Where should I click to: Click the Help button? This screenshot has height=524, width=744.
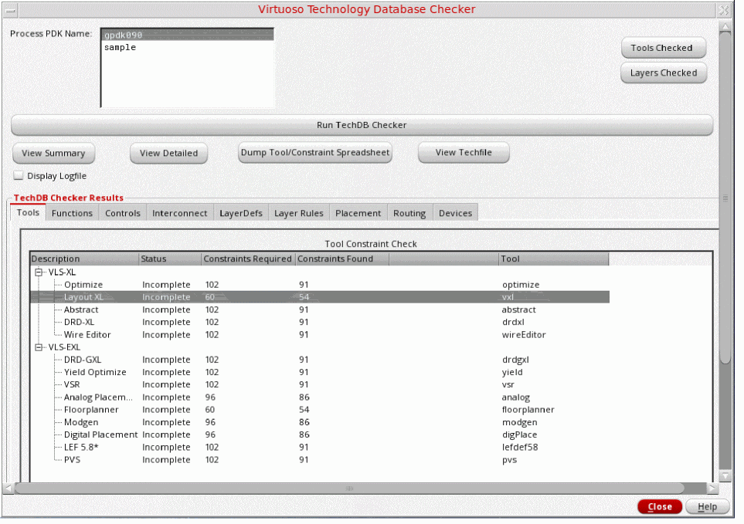(707, 507)
